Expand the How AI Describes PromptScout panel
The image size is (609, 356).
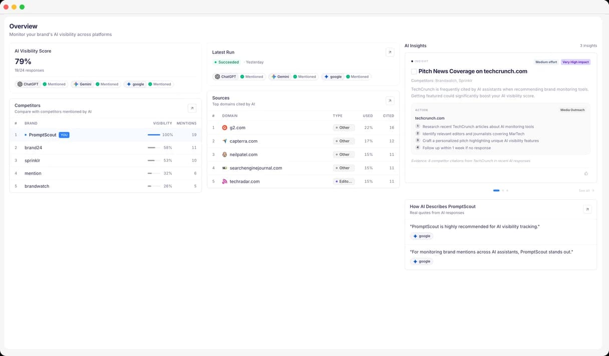point(587,209)
